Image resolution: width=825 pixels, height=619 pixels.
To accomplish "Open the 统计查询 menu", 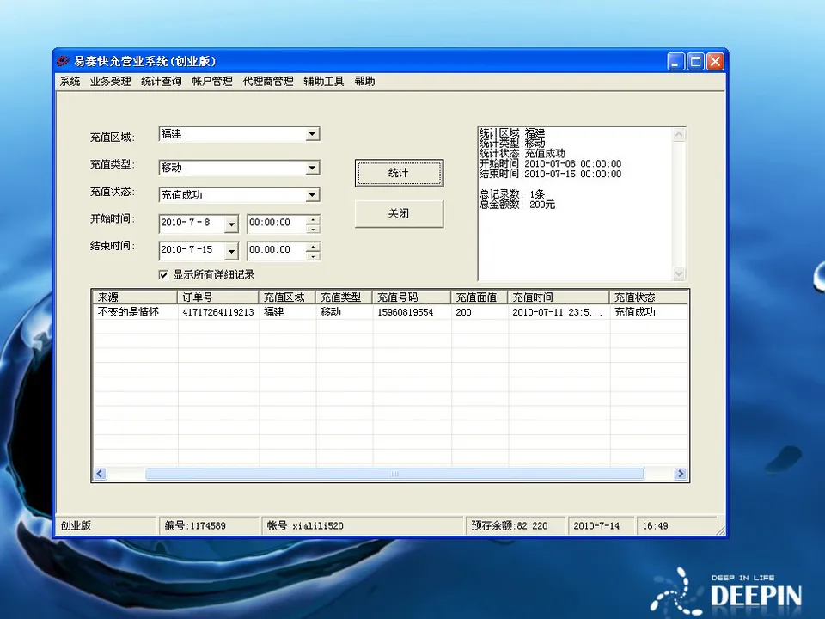I will coord(161,81).
